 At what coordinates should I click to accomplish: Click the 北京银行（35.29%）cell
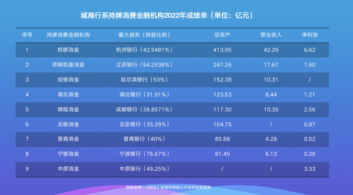[x=144, y=124]
